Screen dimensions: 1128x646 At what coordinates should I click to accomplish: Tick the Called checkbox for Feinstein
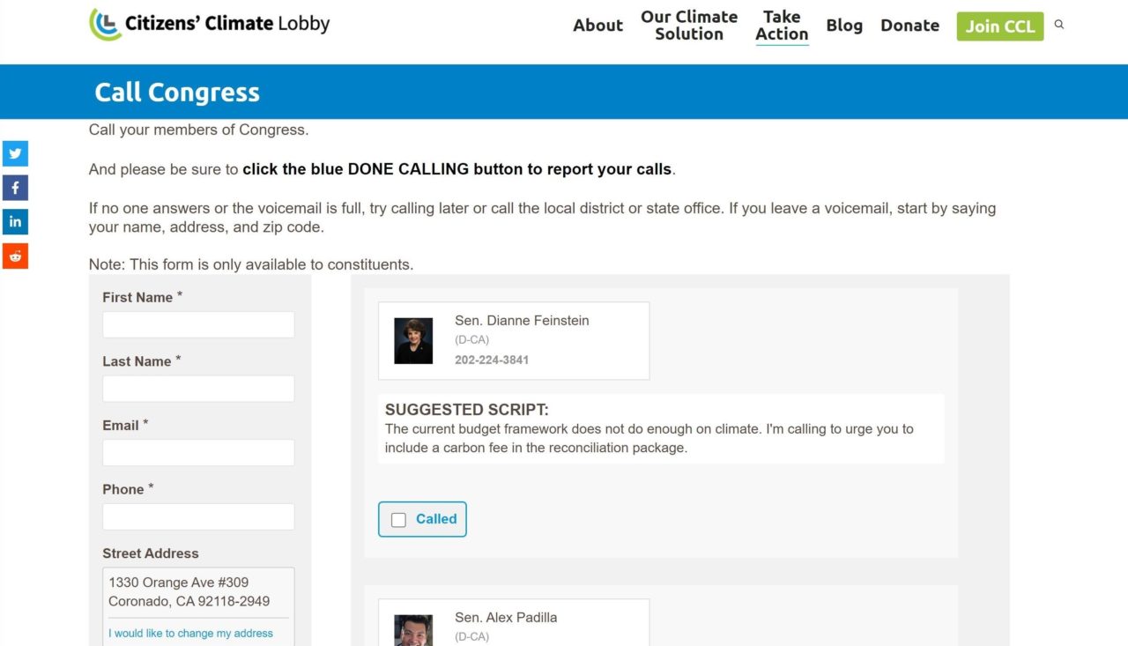(398, 520)
